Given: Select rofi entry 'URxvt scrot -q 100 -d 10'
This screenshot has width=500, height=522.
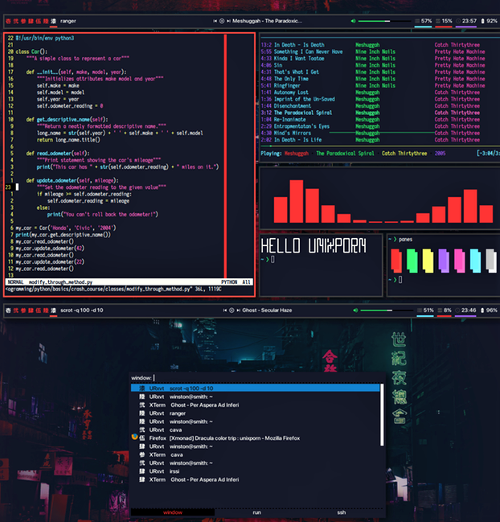Looking at the screenshot, I should 255,388.
